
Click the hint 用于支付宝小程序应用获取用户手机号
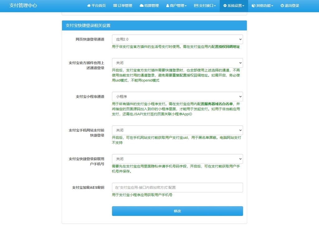142,195
